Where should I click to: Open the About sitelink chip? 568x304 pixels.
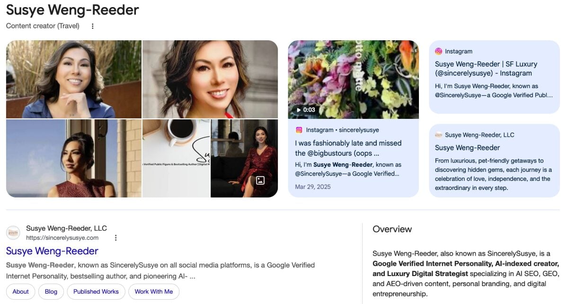click(20, 292)
